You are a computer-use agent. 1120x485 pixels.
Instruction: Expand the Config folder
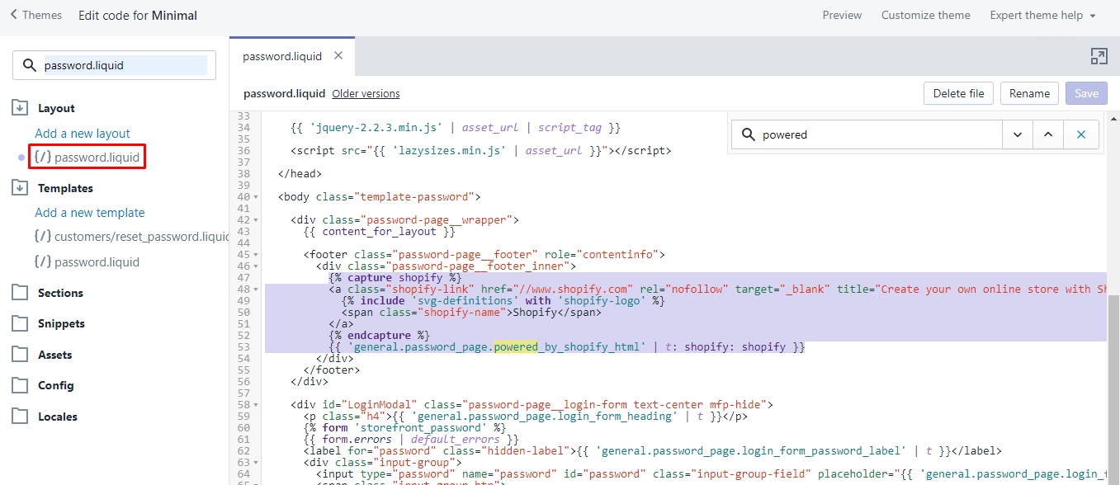point(20,385)
